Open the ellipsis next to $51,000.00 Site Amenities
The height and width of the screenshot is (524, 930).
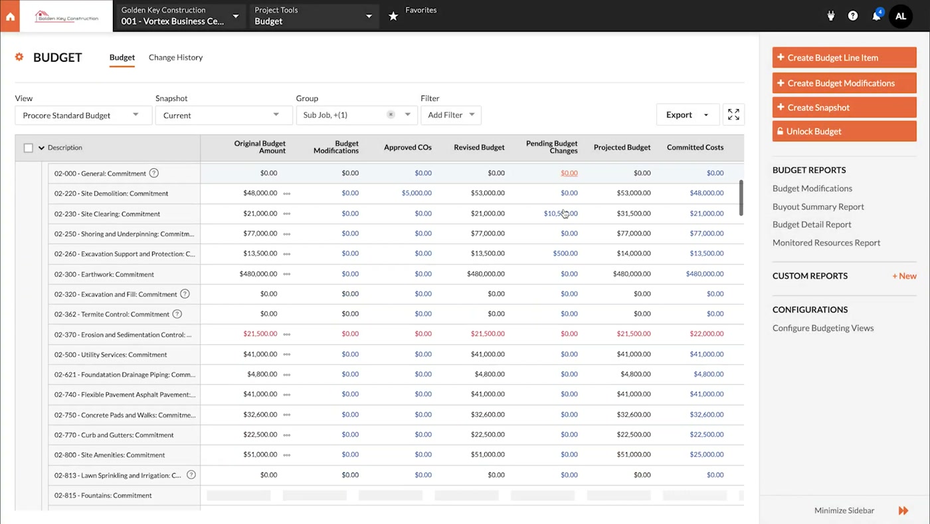point(287,455)
